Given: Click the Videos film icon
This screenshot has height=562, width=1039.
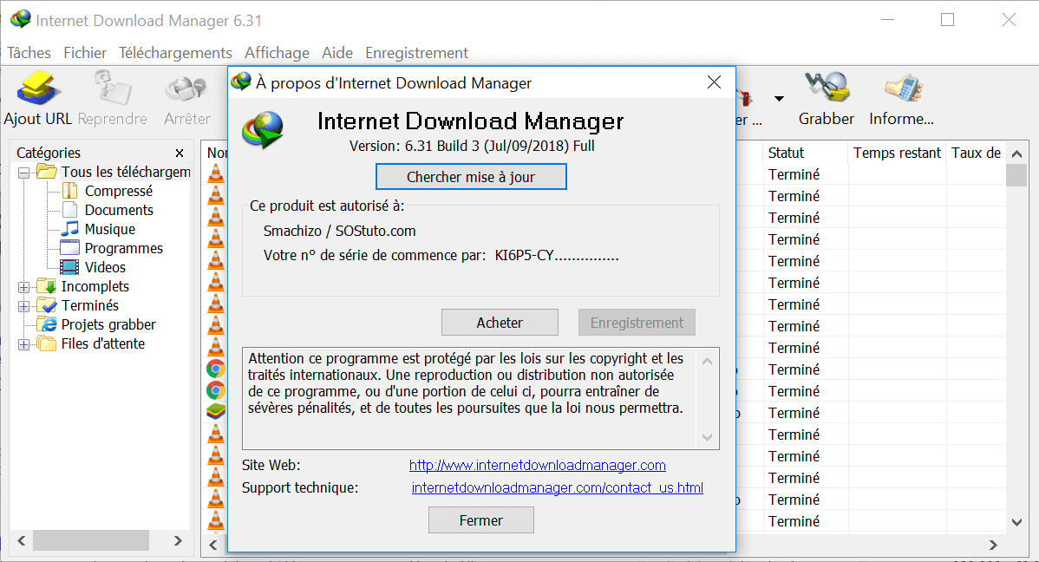Looking at the screenshot, I should (x=70, y=267).
